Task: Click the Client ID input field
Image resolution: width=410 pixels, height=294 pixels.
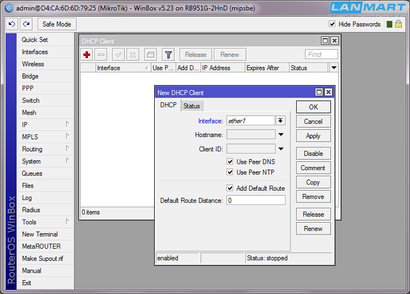Action: (x=251, y=149)
